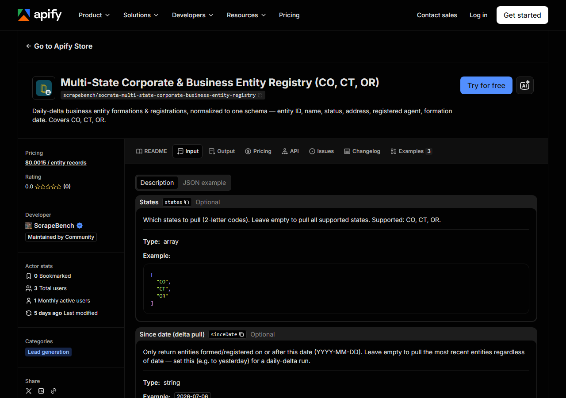Click Log in
The image size is (566, 398).
478,15
